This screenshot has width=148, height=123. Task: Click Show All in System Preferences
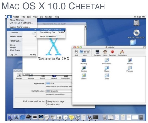click(x=19, y=76)
